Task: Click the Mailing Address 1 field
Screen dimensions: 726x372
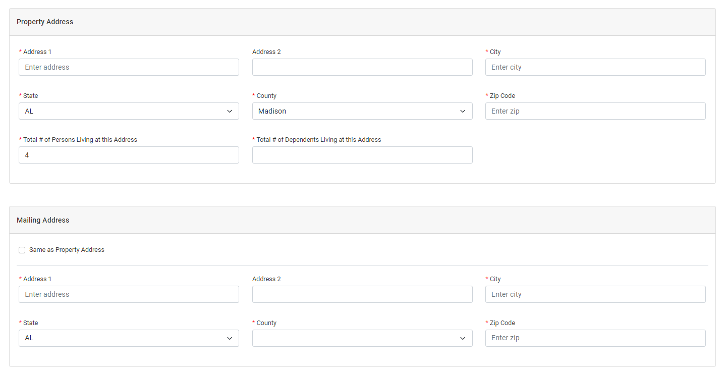Action: [129, 294]
